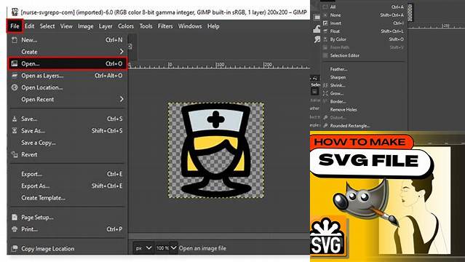Click the New document icon in File menu
This screenshot has width=465, height=262.
[15, 40]
